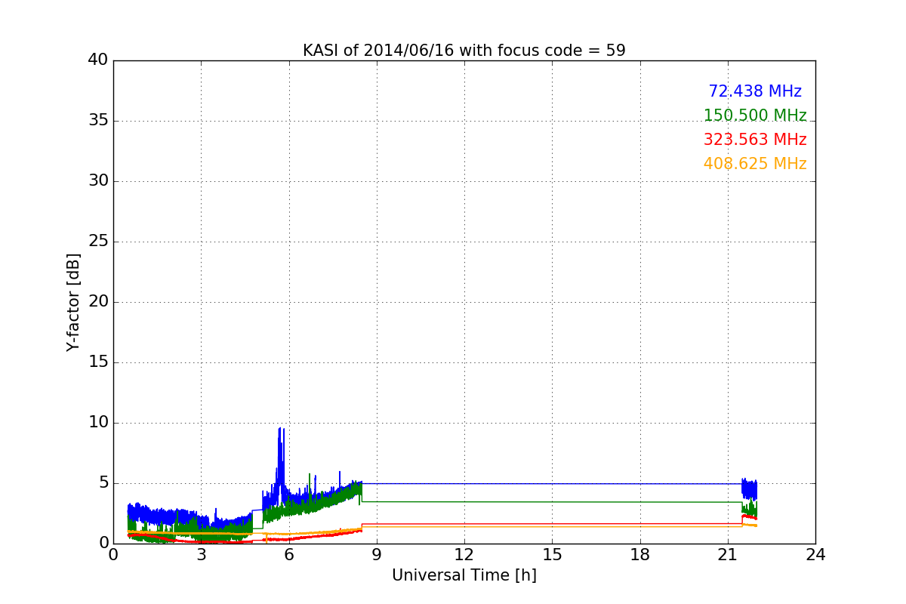Click the 'Y-factor [dB]' axis label

(73, 302)
